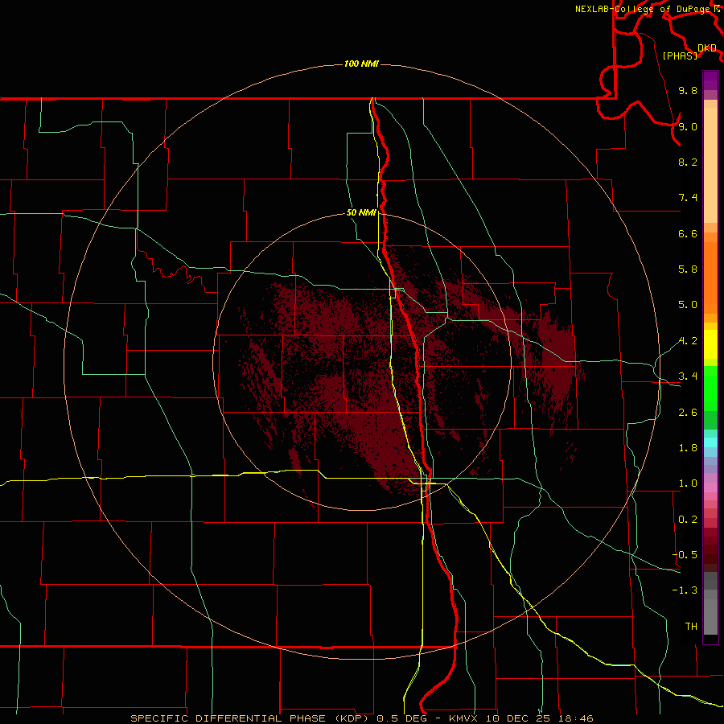Click the (KDP) product abbreviation
Image resolution: width=724 pixels, height=724 pixels.
(352, 718)
